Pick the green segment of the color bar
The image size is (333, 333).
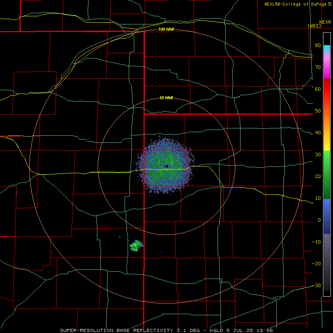point(327,175)
